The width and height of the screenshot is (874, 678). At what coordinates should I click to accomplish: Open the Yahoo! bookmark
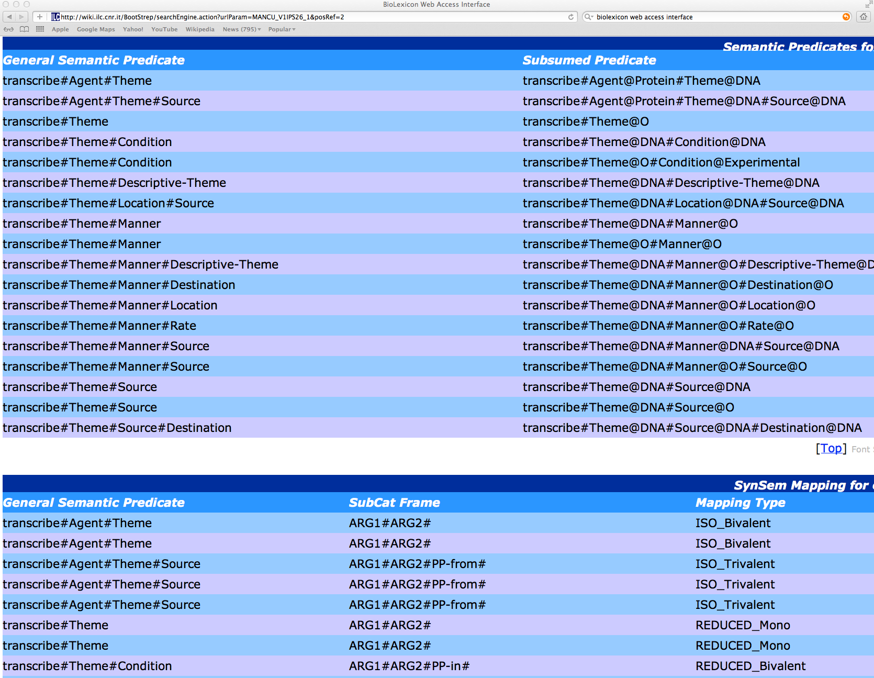(x=133, y=29)
